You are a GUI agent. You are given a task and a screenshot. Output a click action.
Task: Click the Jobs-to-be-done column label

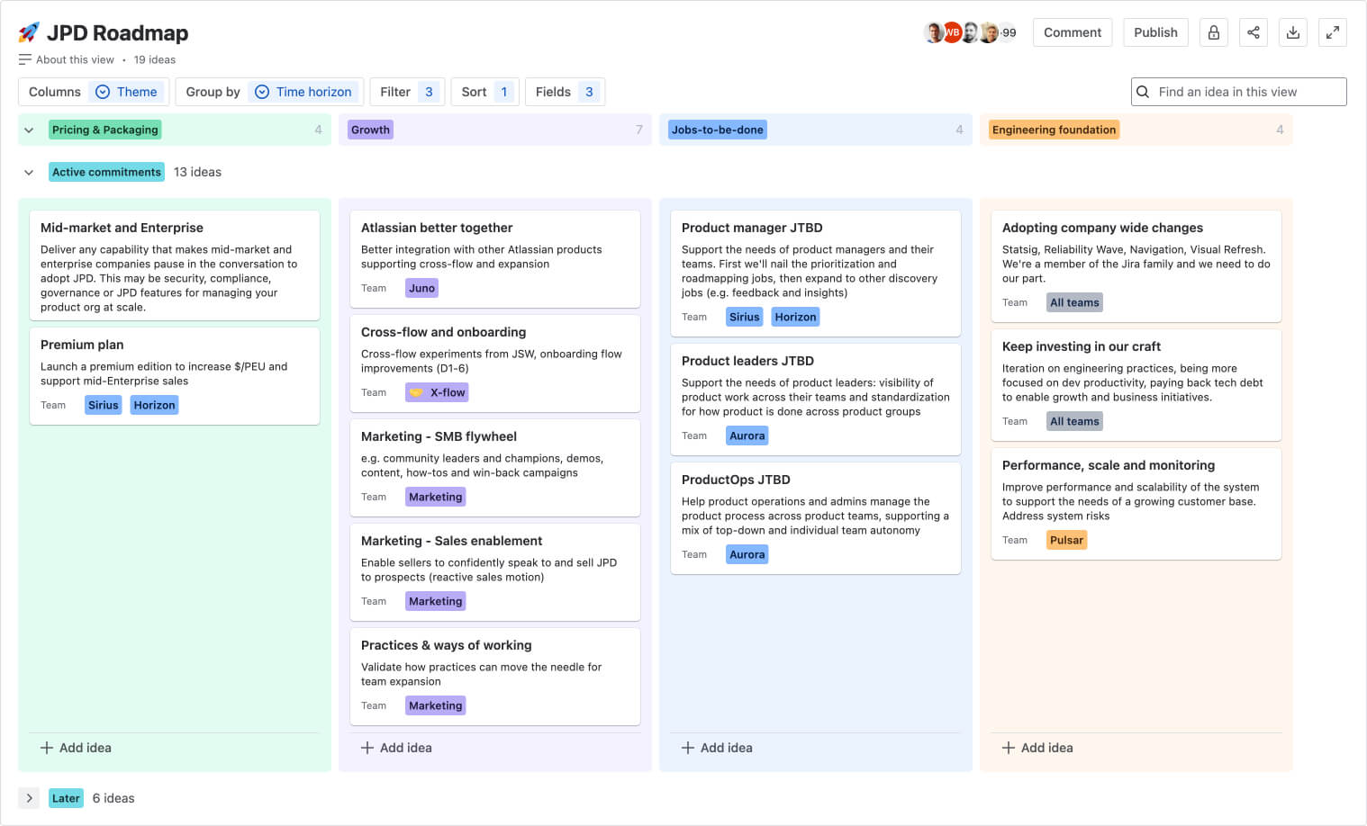[718, 130]
